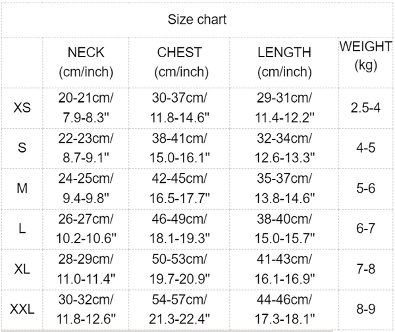The width and height of the screenshot is (395, 332).
Task: Select the XL size row label
Action: click(x=22, y=270)
